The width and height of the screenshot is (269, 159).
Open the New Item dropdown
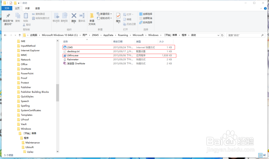click(104, 14)
